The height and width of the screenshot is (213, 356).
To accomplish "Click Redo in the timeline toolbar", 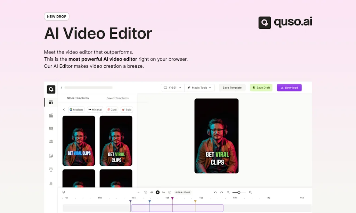I will [x=221, y=192].
